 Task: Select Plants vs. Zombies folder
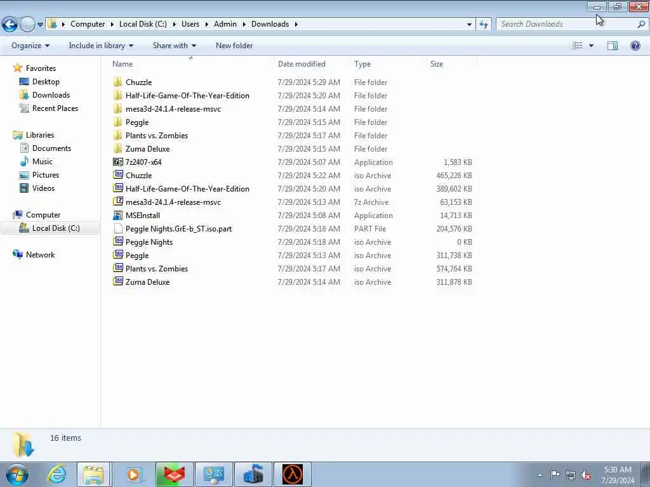[x=157, y=136]
